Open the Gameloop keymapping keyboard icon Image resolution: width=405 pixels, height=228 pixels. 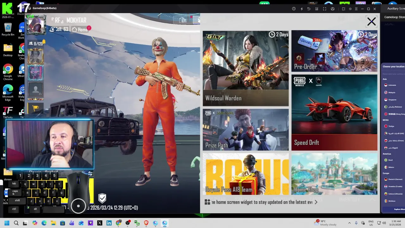[x=317, y=9]
